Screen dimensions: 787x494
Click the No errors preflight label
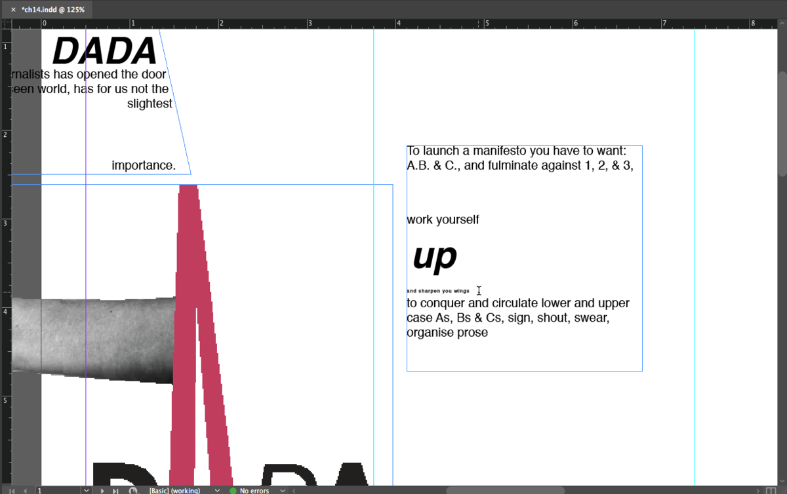click(254, 490)
